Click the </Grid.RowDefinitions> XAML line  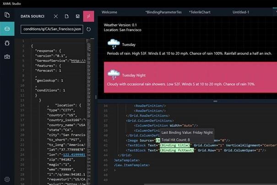[x=148, y=115]
